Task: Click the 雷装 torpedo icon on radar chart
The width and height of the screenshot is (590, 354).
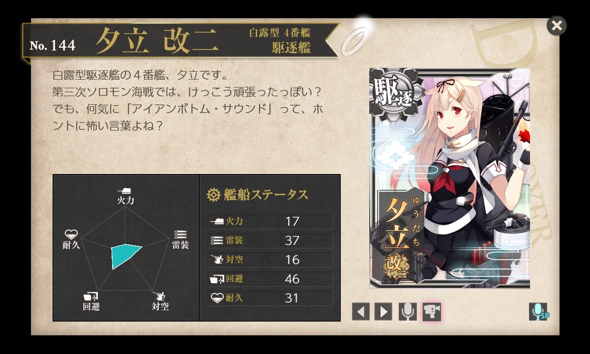Action: (180, 235)
